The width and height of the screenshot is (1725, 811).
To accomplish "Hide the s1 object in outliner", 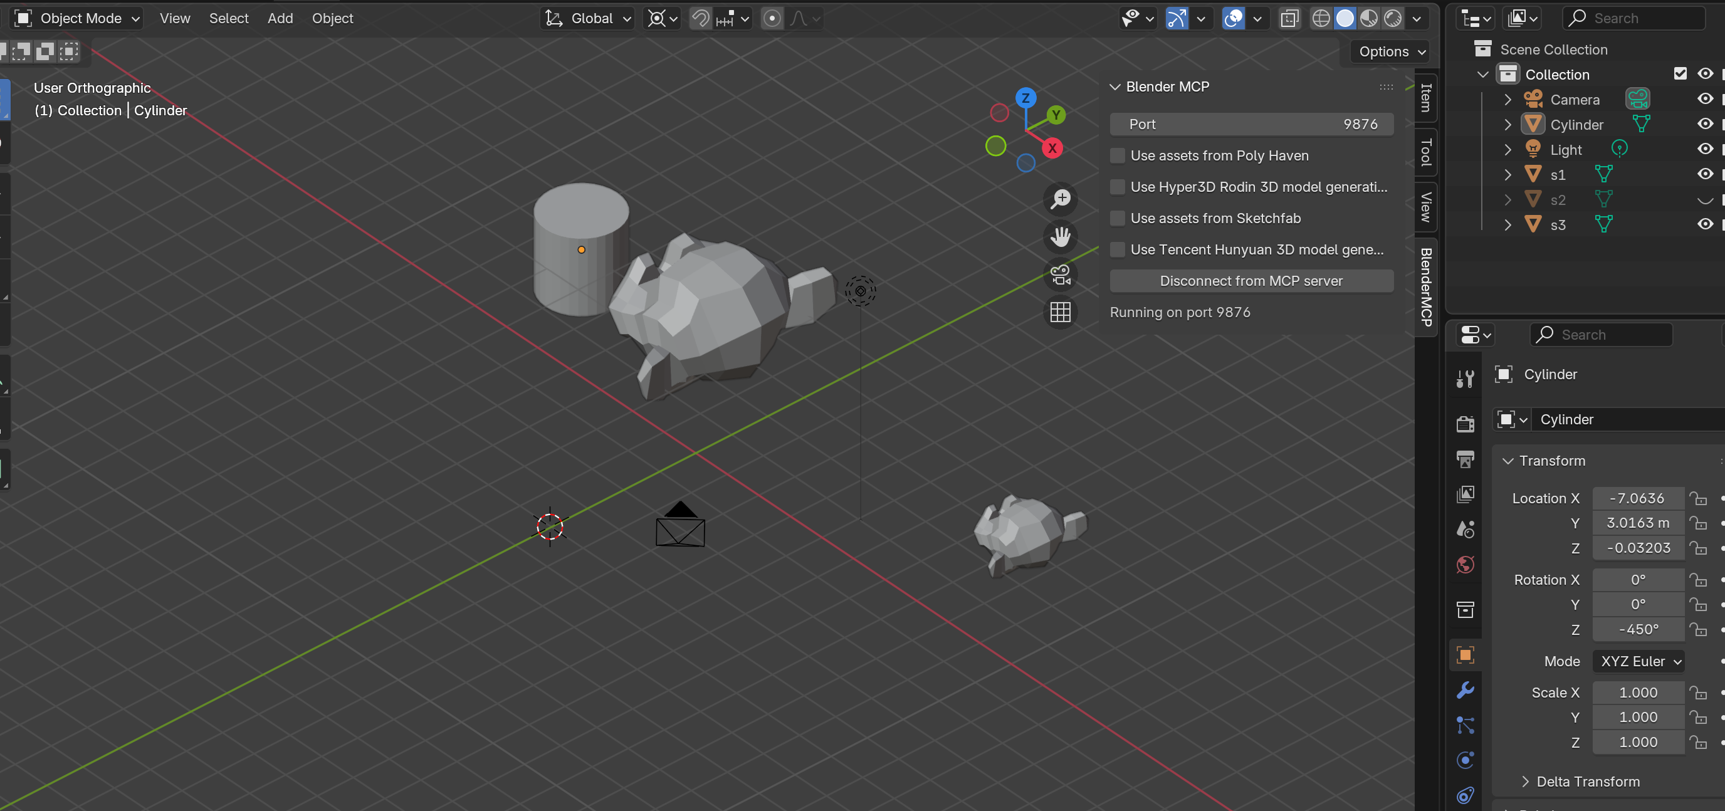I will [1706, 174].
